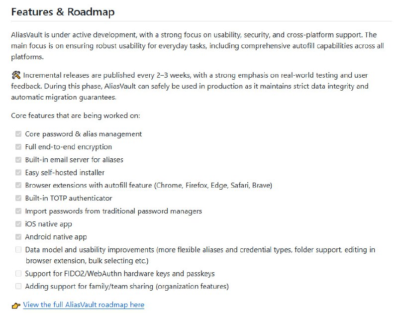Image resolution: width=398 pixels, height=315 pixels.
Task: Click the 'AliasVault is under active development' paragraph
Action: coord(194,46)
